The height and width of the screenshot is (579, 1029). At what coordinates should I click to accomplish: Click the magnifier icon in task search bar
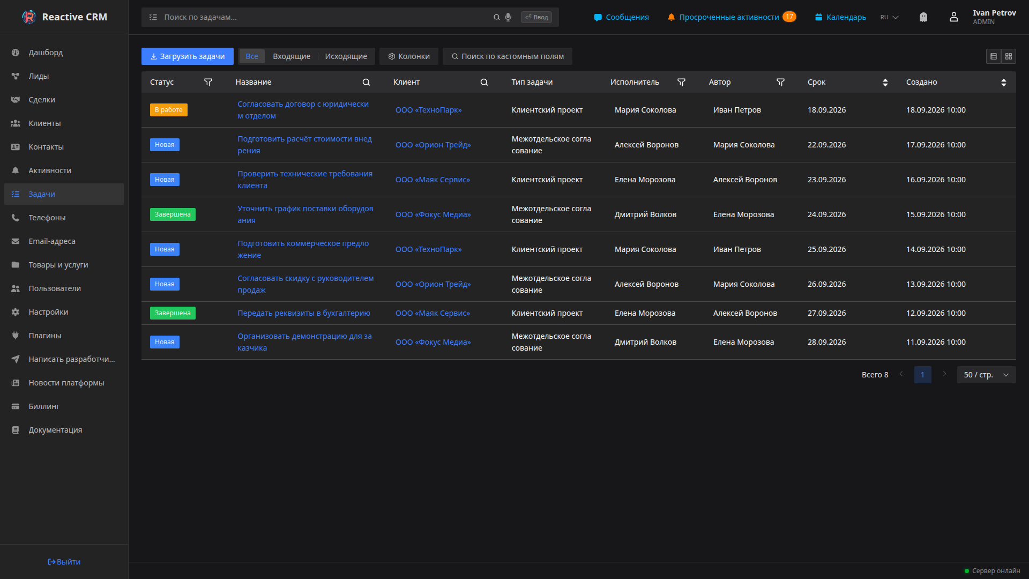[x=496, y=17]
